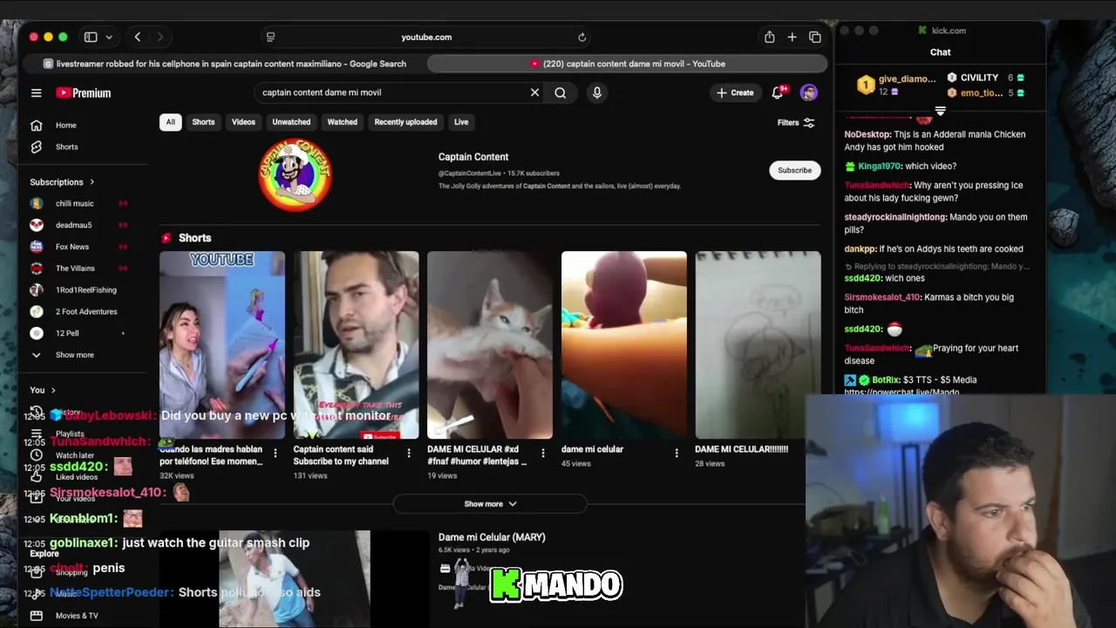Switch to the captain content YouTube tab

pyautogui.click(x=627, y=64)
